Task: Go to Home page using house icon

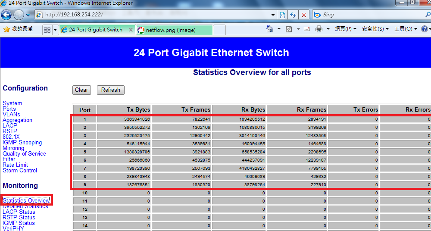Action: pyautogui.click(x=270, y=29)
